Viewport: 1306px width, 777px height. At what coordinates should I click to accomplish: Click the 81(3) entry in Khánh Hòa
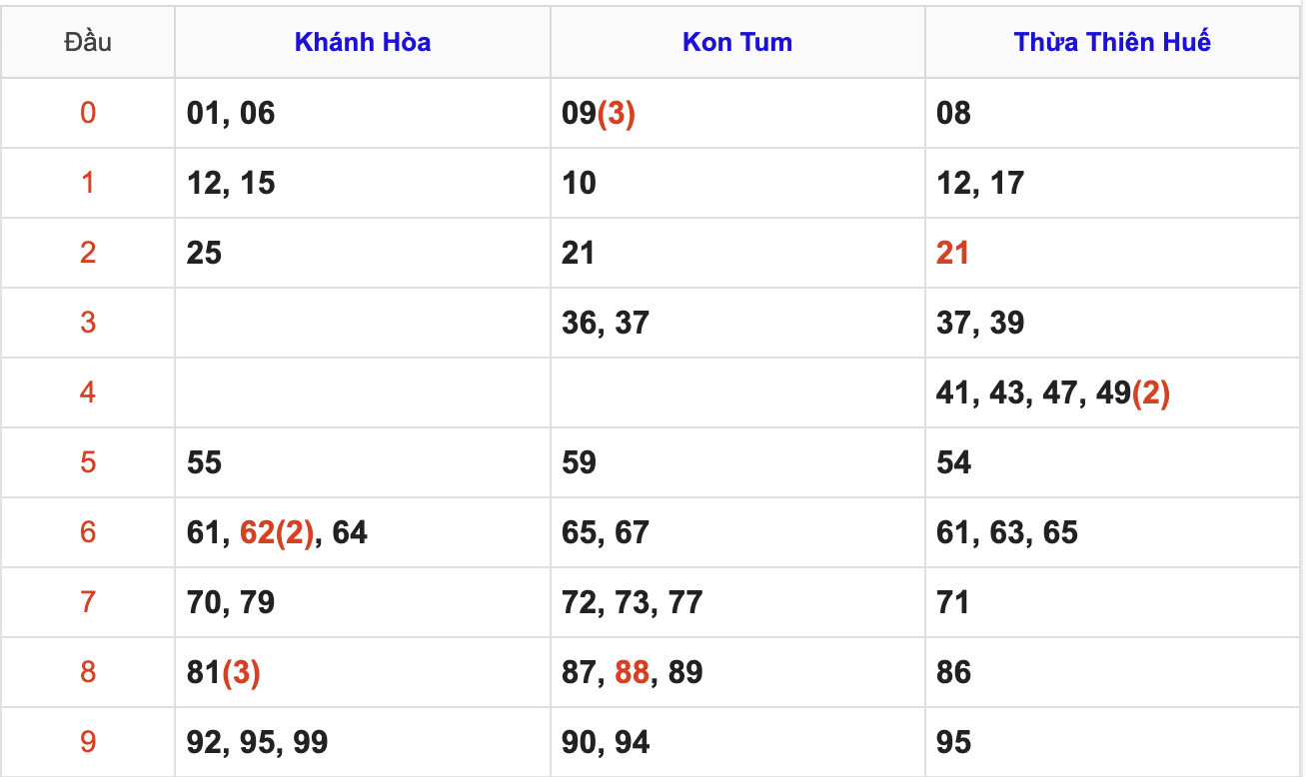(224, 672)
